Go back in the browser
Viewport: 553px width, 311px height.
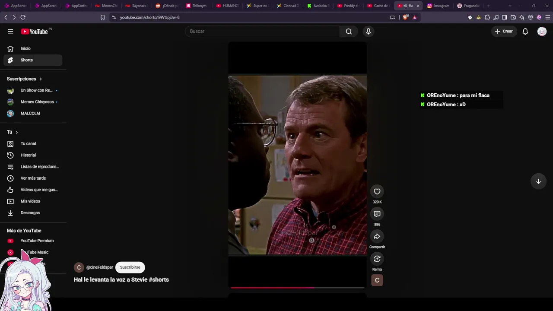coord(6,17)
